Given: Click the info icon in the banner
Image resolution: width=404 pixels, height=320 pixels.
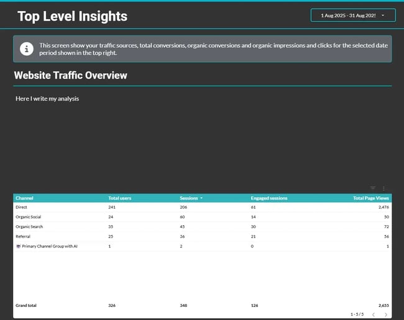Looking at the screenshot, I should pos(26,49).
